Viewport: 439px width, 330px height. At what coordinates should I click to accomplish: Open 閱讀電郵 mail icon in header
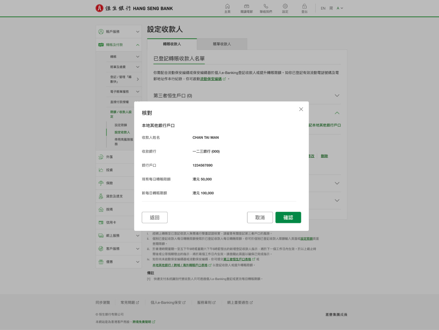click(247, 6)
